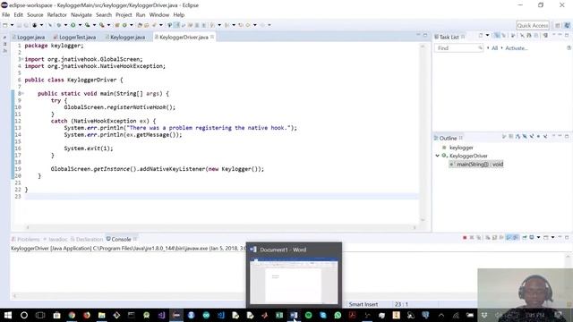Click the Search toolbar icon
Viewport: 573px width, 322px height.
coord(154,25)
